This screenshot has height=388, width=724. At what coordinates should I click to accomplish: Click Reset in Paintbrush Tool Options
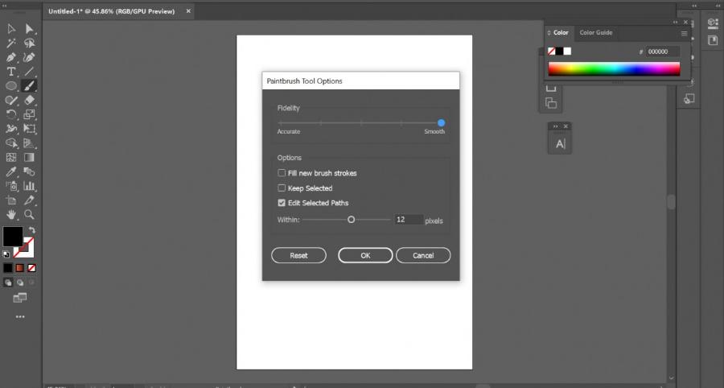(x=298, y=255)
